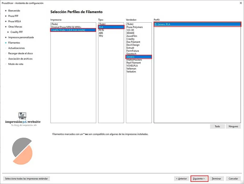The height and width of the screenshot is (184, 244).
Task: Go to the Bienvenido wizard page
Action: (14, 11)
